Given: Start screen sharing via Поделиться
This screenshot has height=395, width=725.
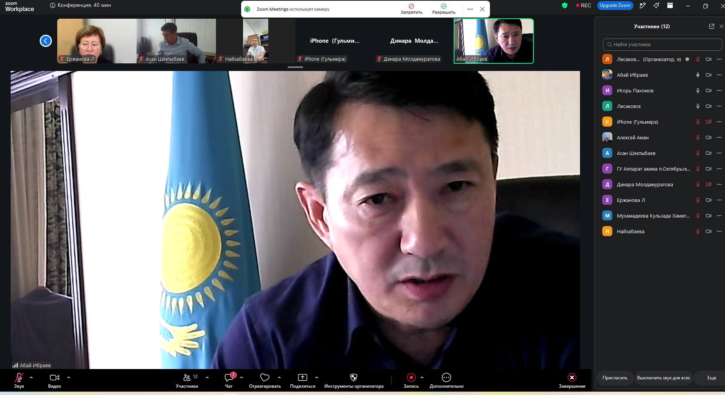Looking at the screenshot, I should pos(303,380).
